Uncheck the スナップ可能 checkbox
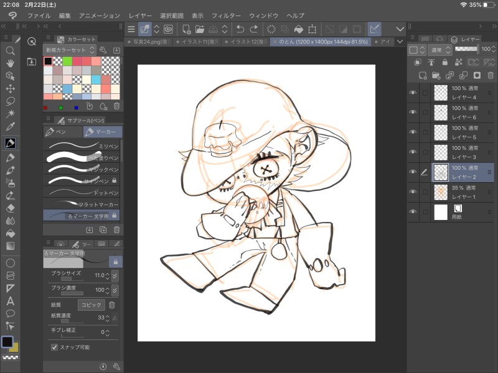This screenshot has width=498, height=373. point(54,347)
